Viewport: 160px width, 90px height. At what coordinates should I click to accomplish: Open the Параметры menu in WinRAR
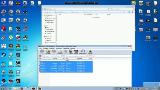click(66, 48)
